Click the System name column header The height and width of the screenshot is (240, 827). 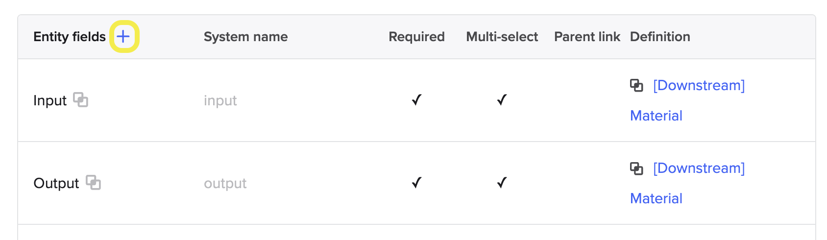(245, 37)
